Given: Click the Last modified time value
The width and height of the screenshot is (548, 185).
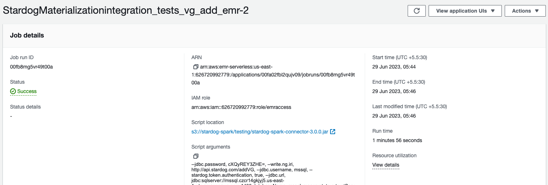Looking at the screenshot, I should (x=394, y=116).
